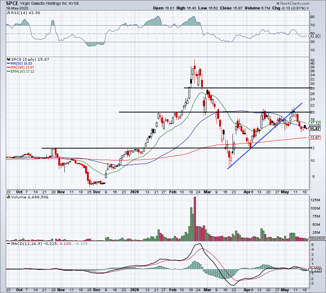Open the dropdown arrow beside the Chg value
Screen dimensions: 326x293
point(308,8)
